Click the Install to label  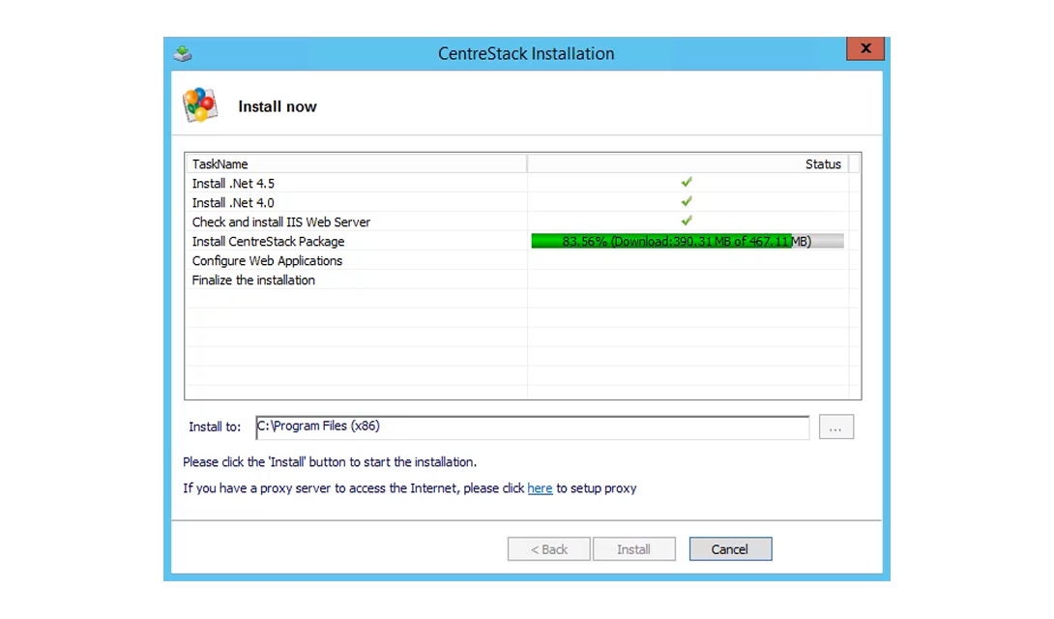[215, 427]
